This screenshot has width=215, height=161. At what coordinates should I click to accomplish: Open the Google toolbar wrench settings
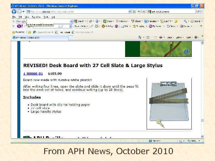tap(185, 21)
